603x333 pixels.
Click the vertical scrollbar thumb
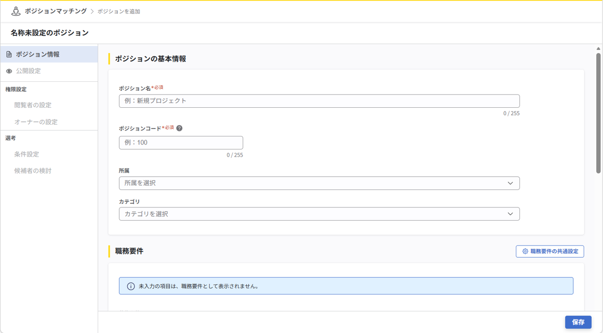click(x=599, y=113)
